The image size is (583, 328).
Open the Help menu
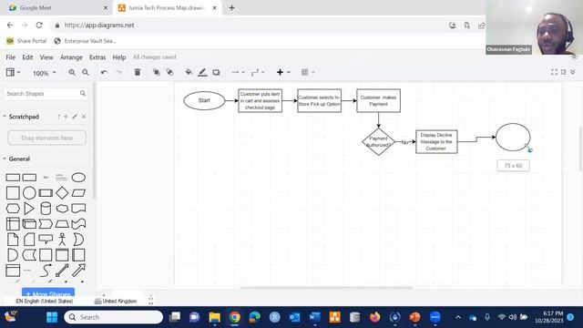coord(119,57)
